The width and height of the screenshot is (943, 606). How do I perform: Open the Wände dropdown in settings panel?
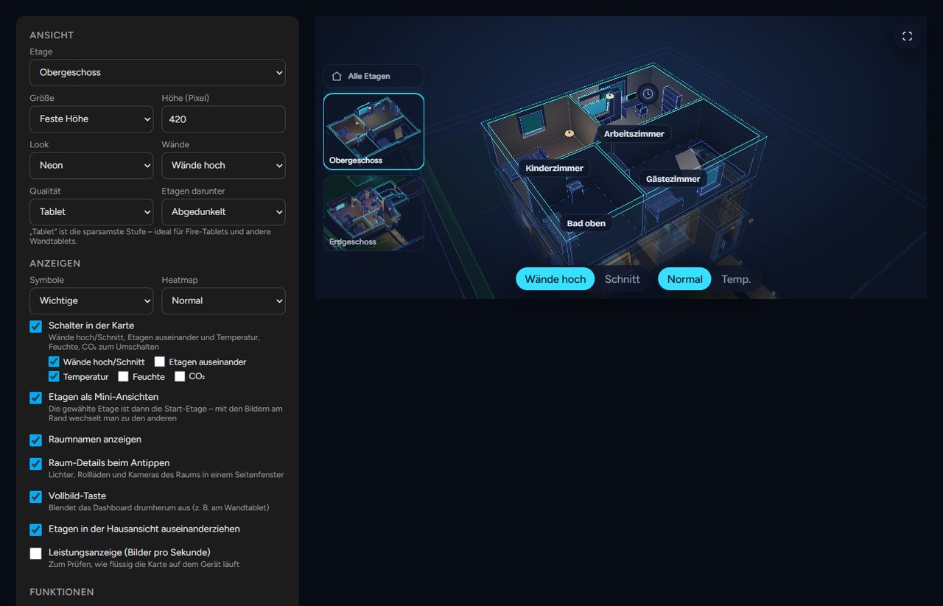[x=223, y=166]
